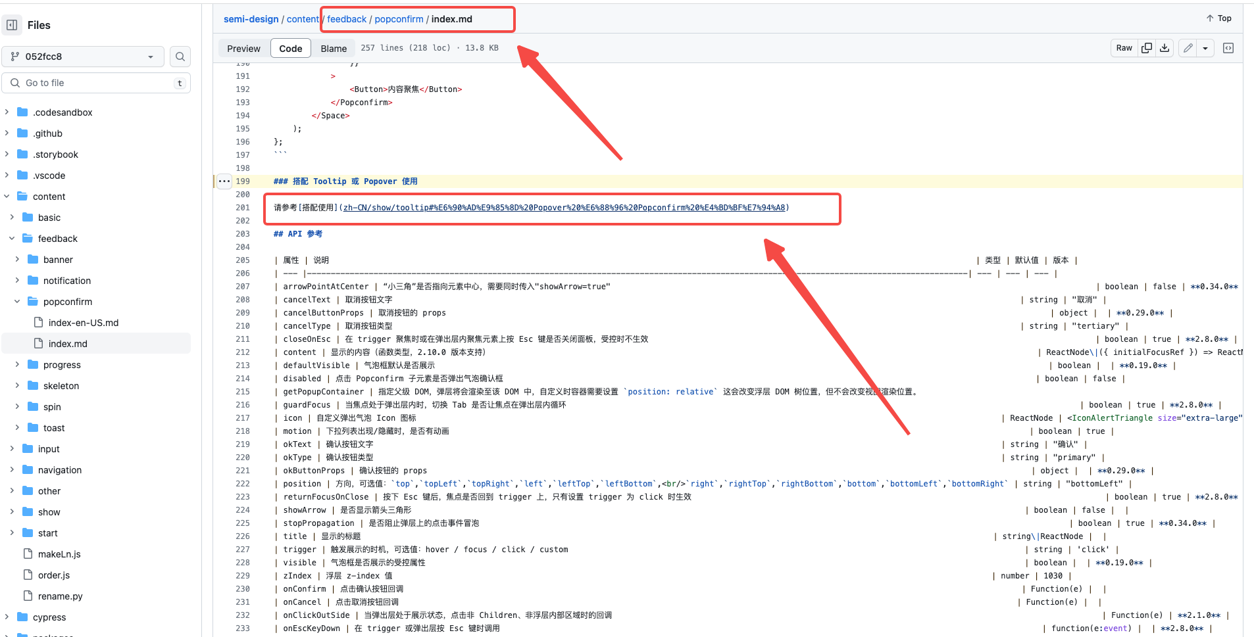Image resolution: width=1254 pixels, height=637 pixels.
Task: Jump back to Top
Action: [x=1218, y=18]
